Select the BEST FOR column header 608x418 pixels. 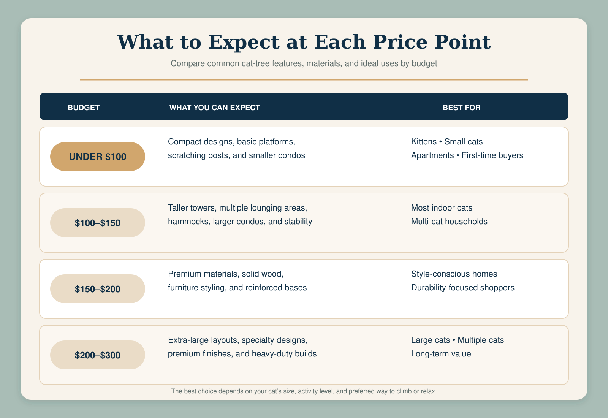pos(462,108)
